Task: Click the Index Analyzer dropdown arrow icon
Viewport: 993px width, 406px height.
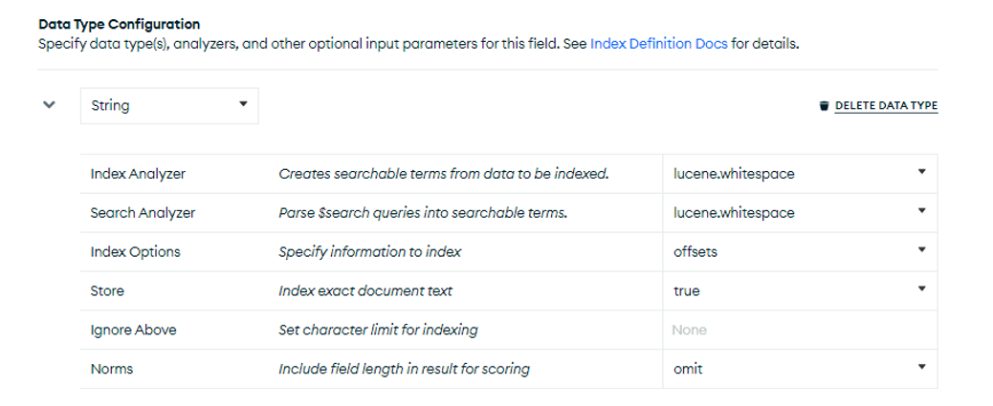Action: (922, 171)
